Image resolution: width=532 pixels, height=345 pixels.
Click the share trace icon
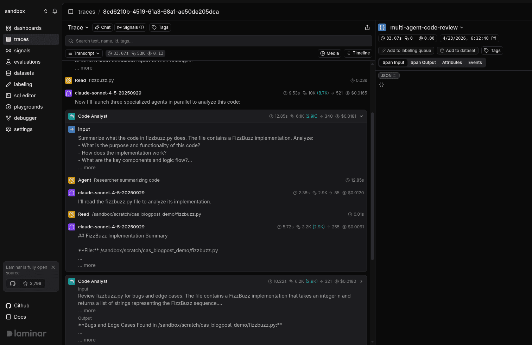pos(367,27)
